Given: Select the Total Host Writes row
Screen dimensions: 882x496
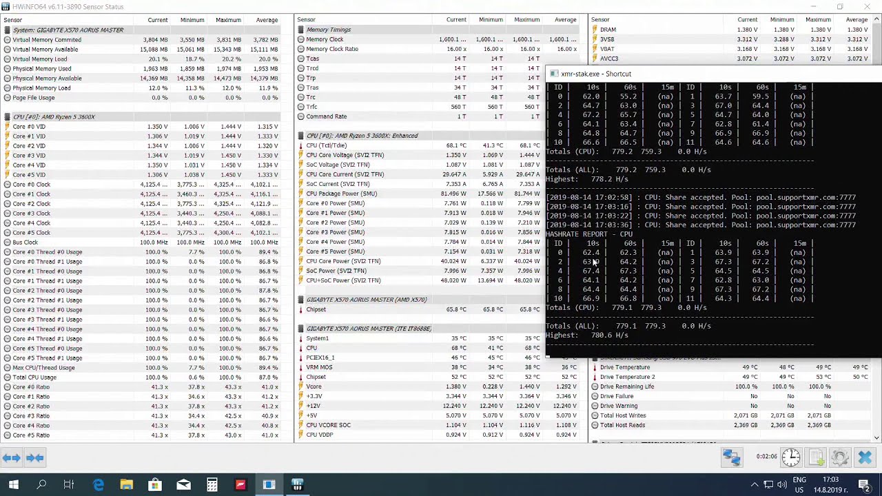Looking at the screenshot, I should tap(730, 415).
